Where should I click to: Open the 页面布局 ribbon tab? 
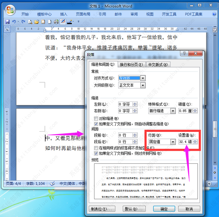(83, 14)
